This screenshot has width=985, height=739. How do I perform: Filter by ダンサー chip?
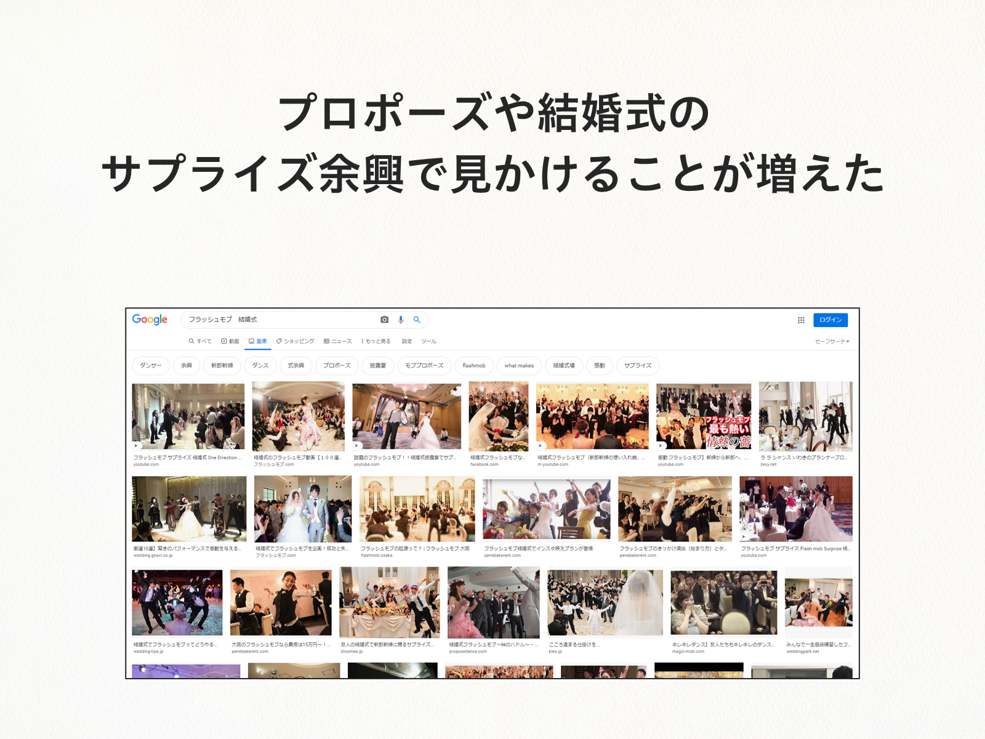point(151,366)
